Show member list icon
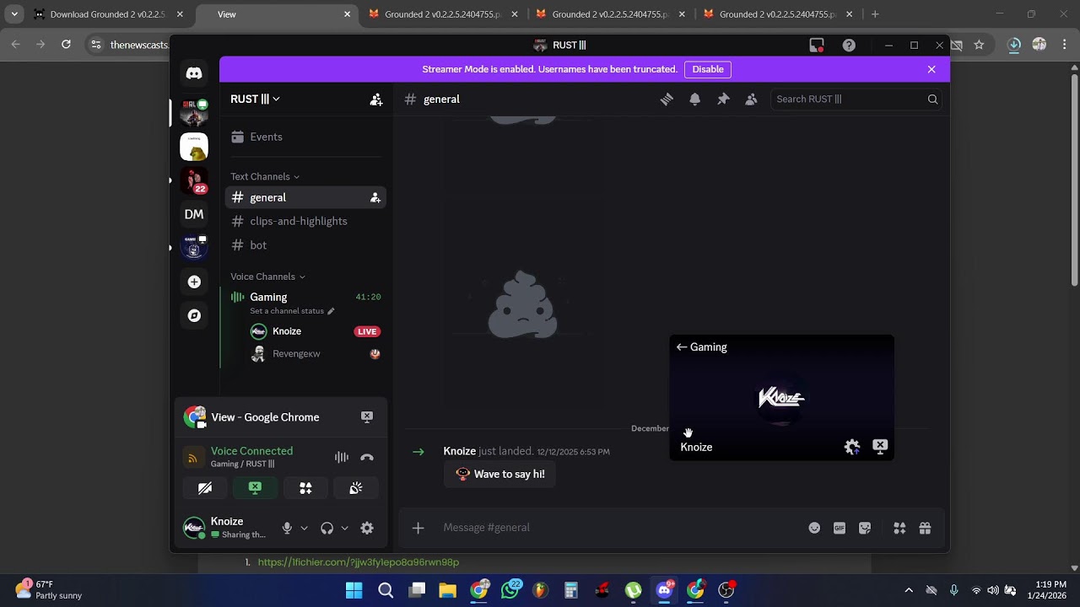Screen dimensions: 1080x607 point(751,99)
